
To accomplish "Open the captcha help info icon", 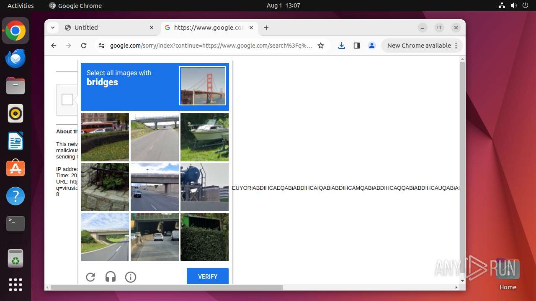I will pos(131,277).
